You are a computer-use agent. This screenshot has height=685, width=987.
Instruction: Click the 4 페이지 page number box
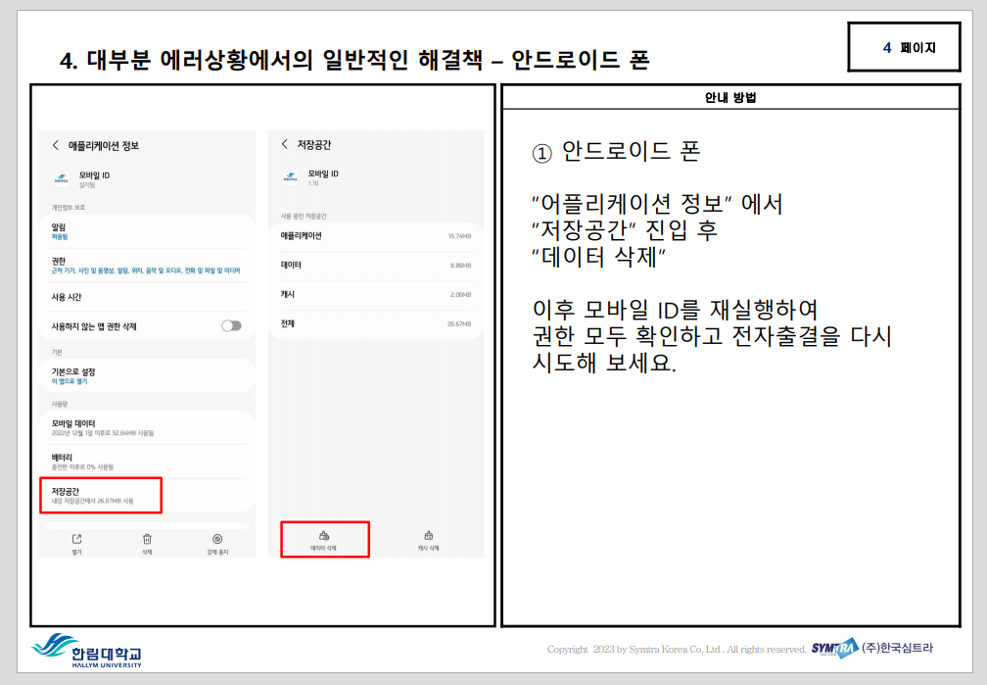pos(904,47)
